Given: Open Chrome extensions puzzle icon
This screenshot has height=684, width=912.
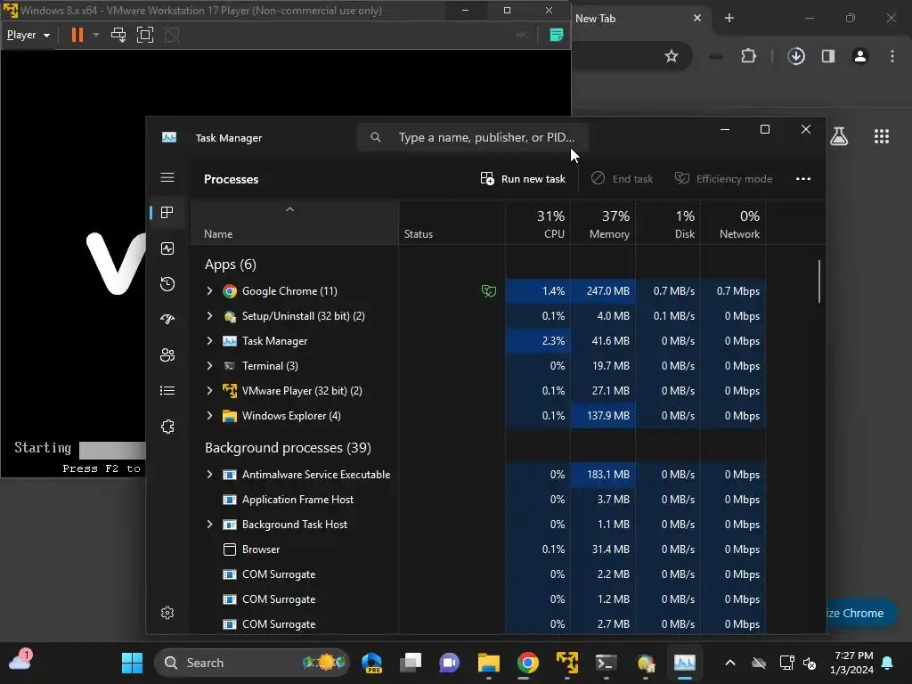Looking at the screenshot, I should (x=748, y=56).
